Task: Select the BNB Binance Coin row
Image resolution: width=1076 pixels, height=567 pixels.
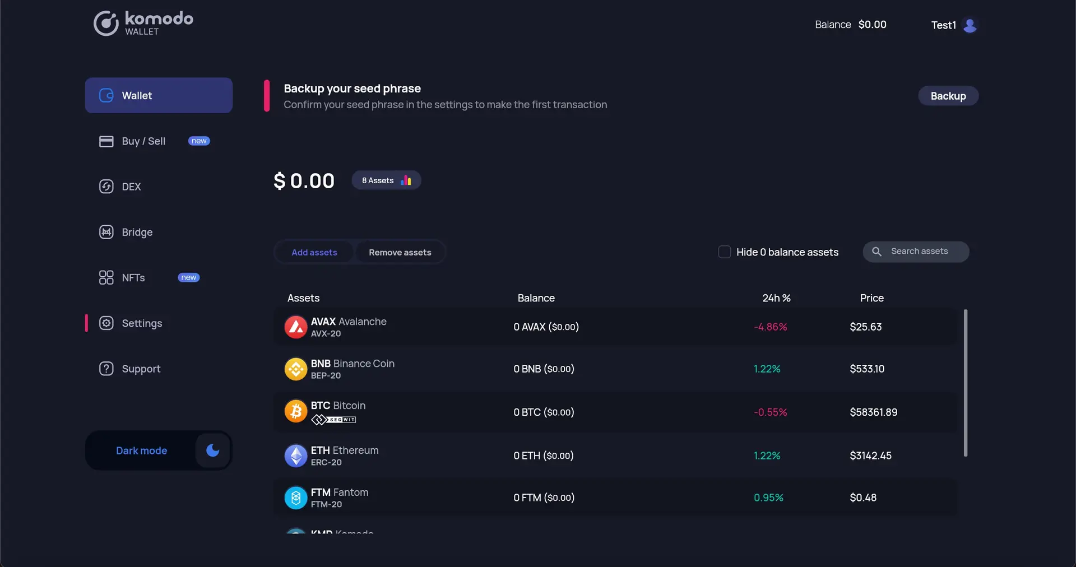Action: coord(560,369)
